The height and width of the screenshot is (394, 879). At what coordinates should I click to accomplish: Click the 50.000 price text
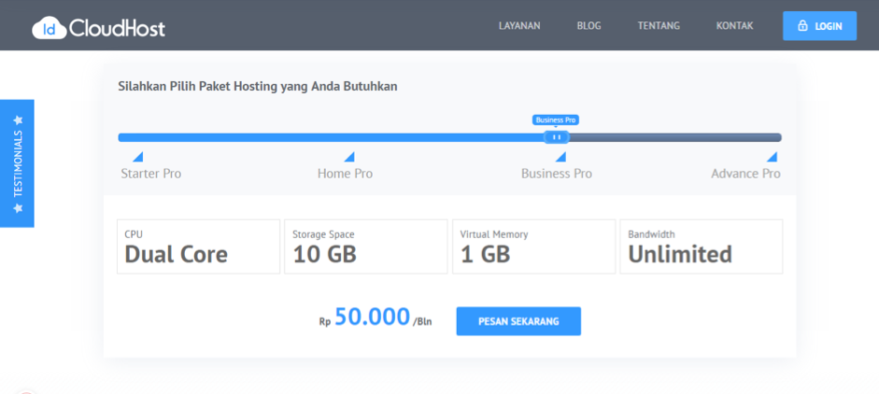(372, 317)
